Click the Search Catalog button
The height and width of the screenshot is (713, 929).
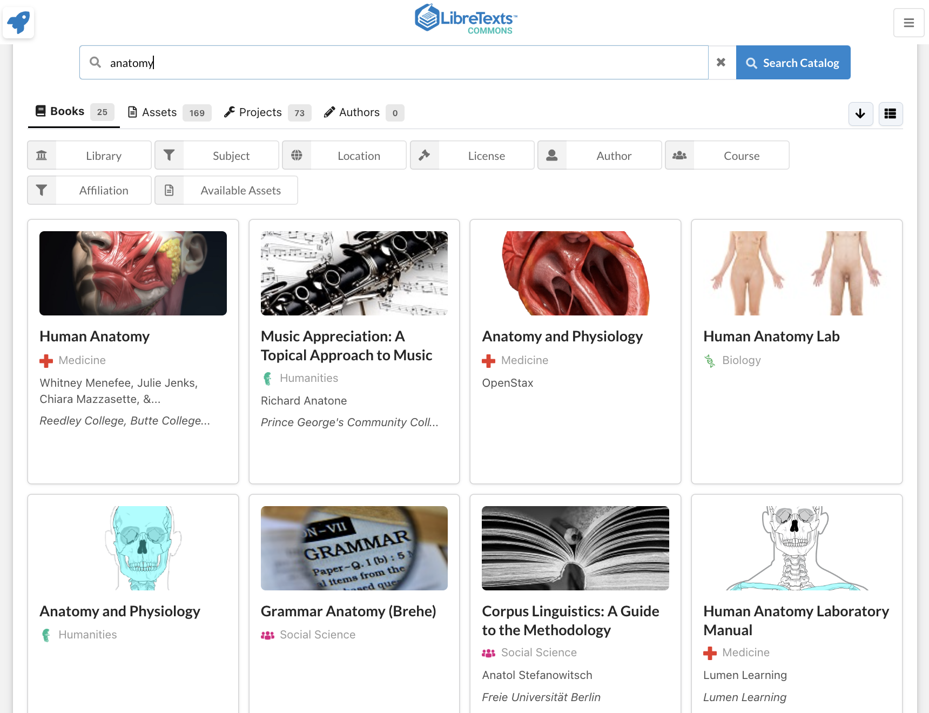[793, 63]
